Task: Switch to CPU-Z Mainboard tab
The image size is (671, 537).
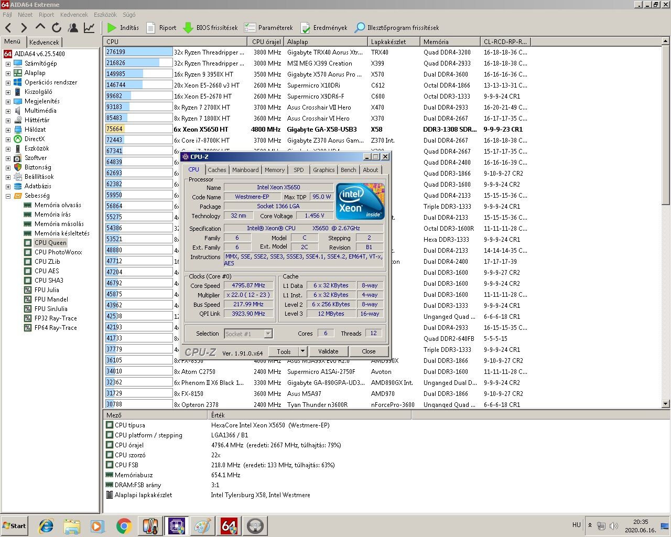Action: pyautogui.click(x=245, y=170)
